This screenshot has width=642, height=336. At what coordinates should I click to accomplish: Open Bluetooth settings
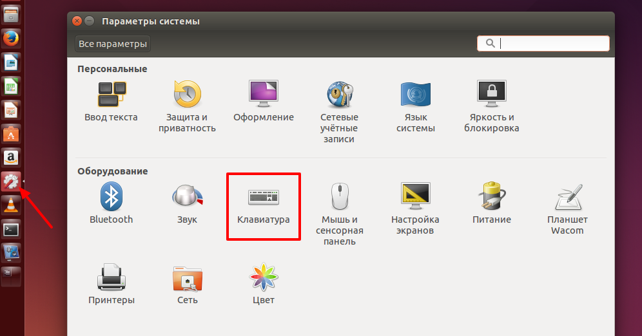[x=111, y=203]
